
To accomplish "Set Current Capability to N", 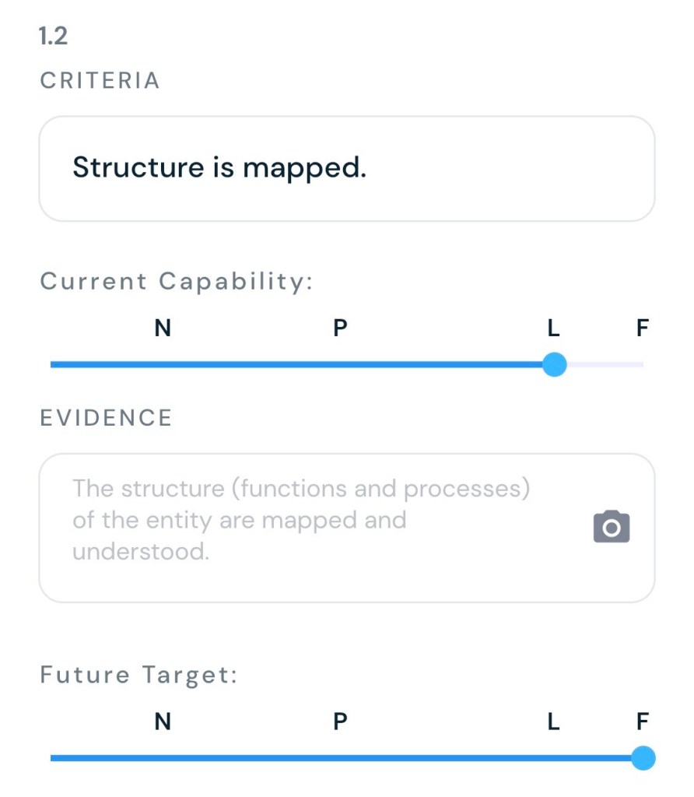I will (x=163, y=328).
